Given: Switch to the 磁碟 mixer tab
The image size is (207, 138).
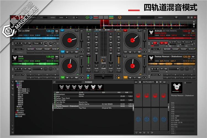Looking at the screenshot, I should (x=107, y=30).
